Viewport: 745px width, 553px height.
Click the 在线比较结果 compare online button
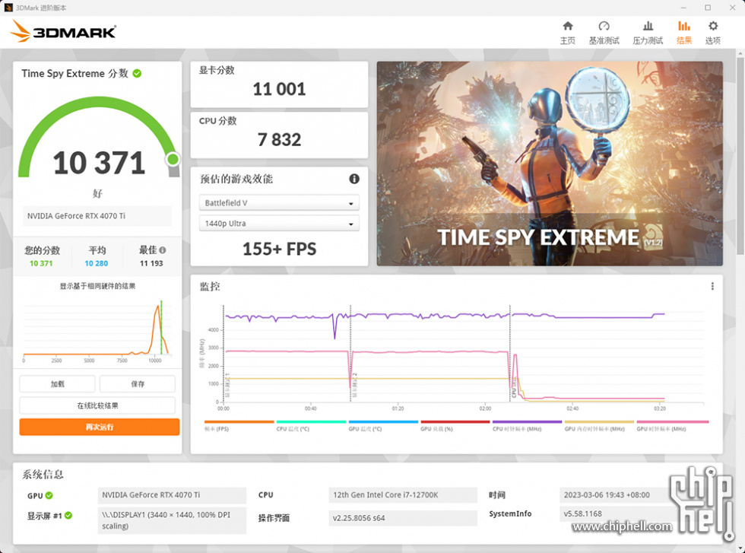point(97,405)
